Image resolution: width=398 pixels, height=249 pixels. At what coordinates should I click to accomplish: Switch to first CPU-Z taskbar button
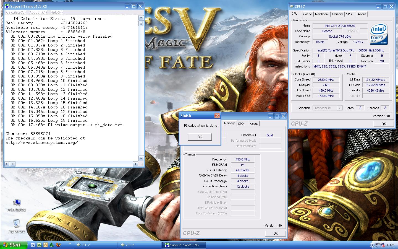[96, 245]
